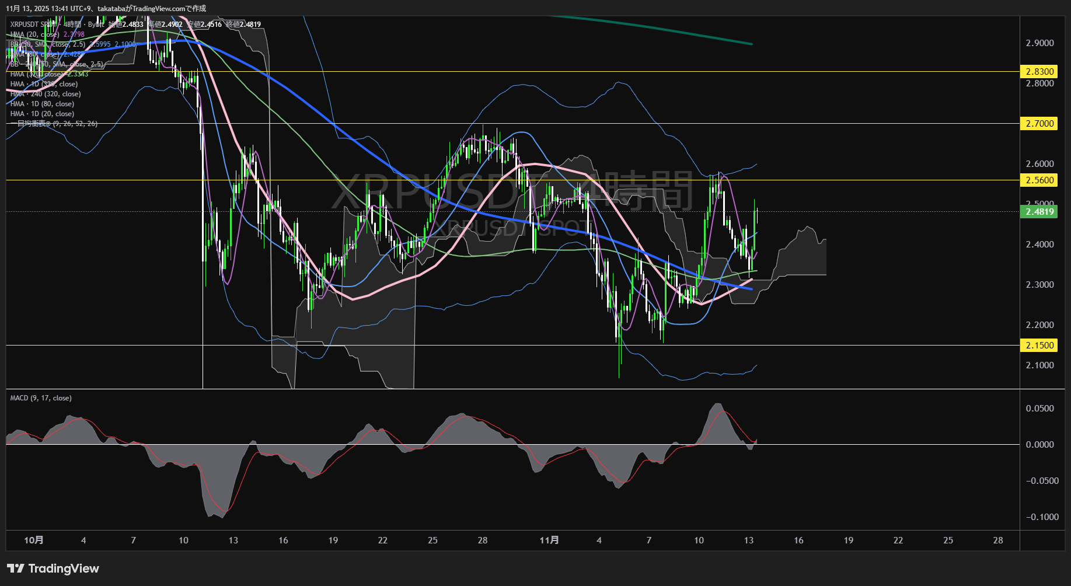1071x586 pixels.
Task: Click the HMA · 1D (20, close) legend
Action: click(42, 114)
